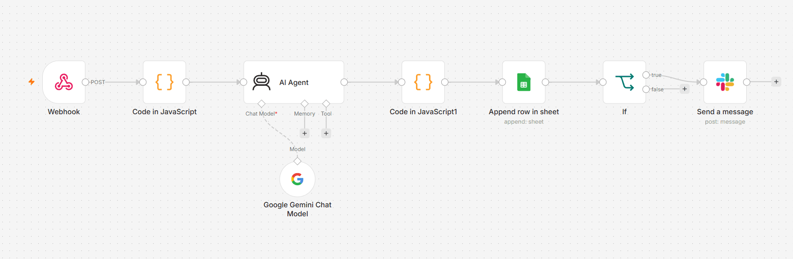
Task: Click Send a message input connector
Action: 704,82
